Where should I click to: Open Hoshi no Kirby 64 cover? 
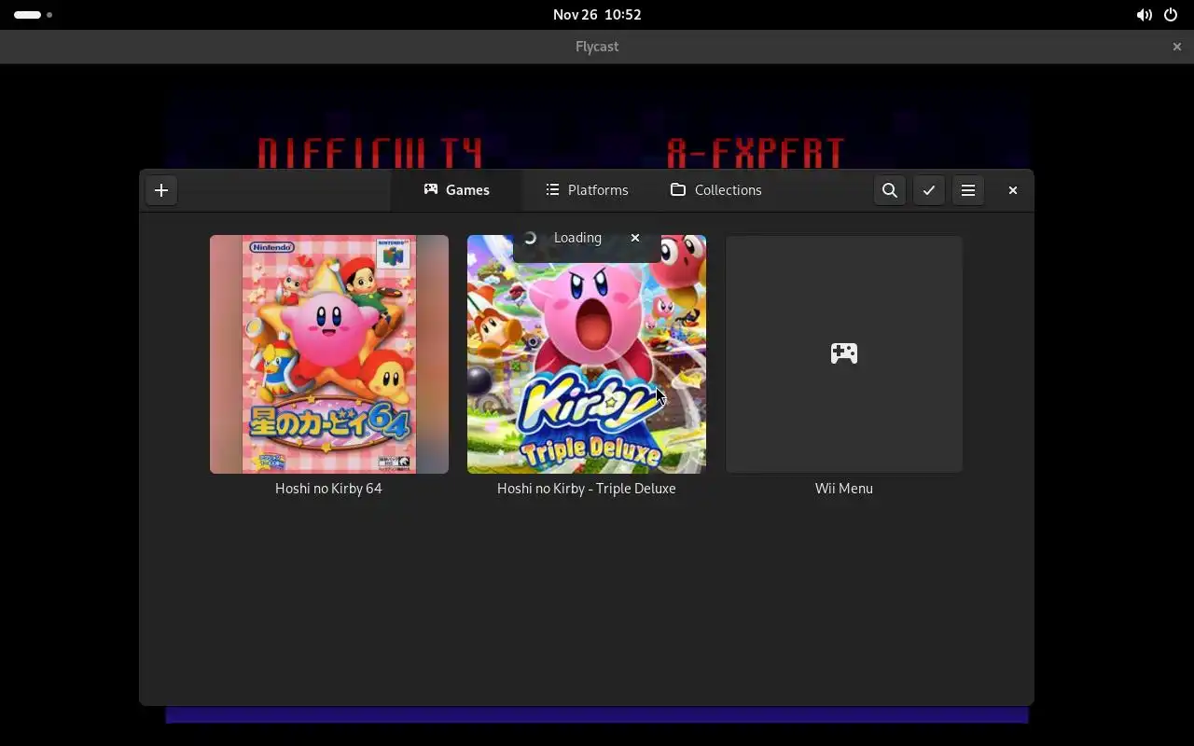pos(329,354)
